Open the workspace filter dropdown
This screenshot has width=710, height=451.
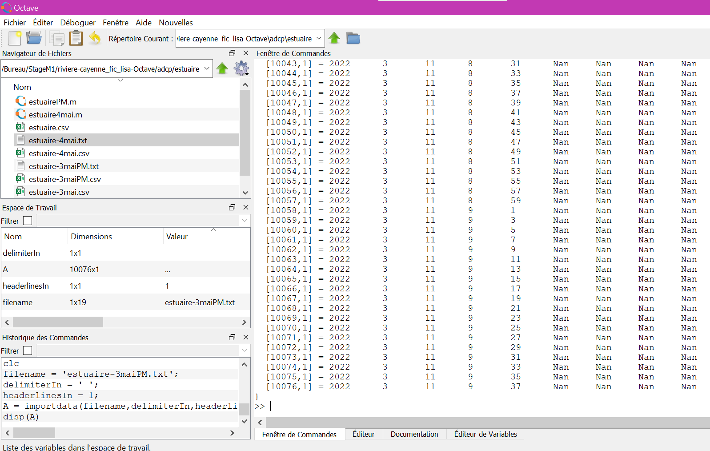pyautogui.click(x=244, y=221)
